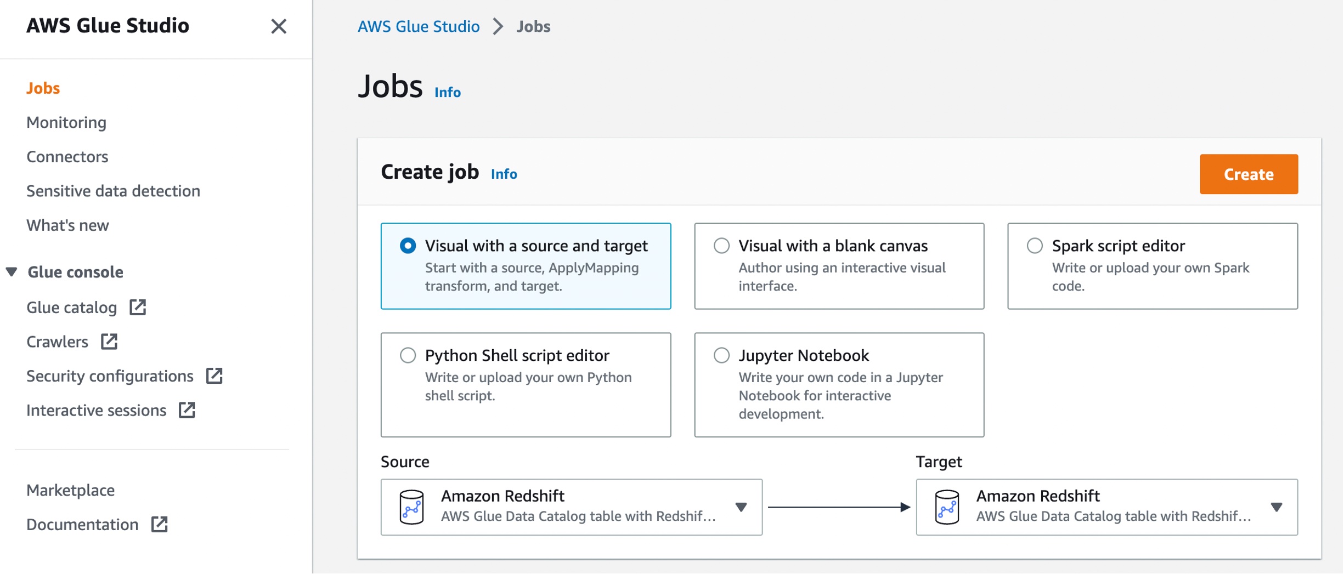Open Marketplace from sidebar
The height and width of the screenshot is (574, 1344).
[71, 490]
